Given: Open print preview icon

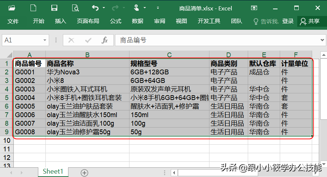Looking at the screenshot, I should tap(75, 8).
